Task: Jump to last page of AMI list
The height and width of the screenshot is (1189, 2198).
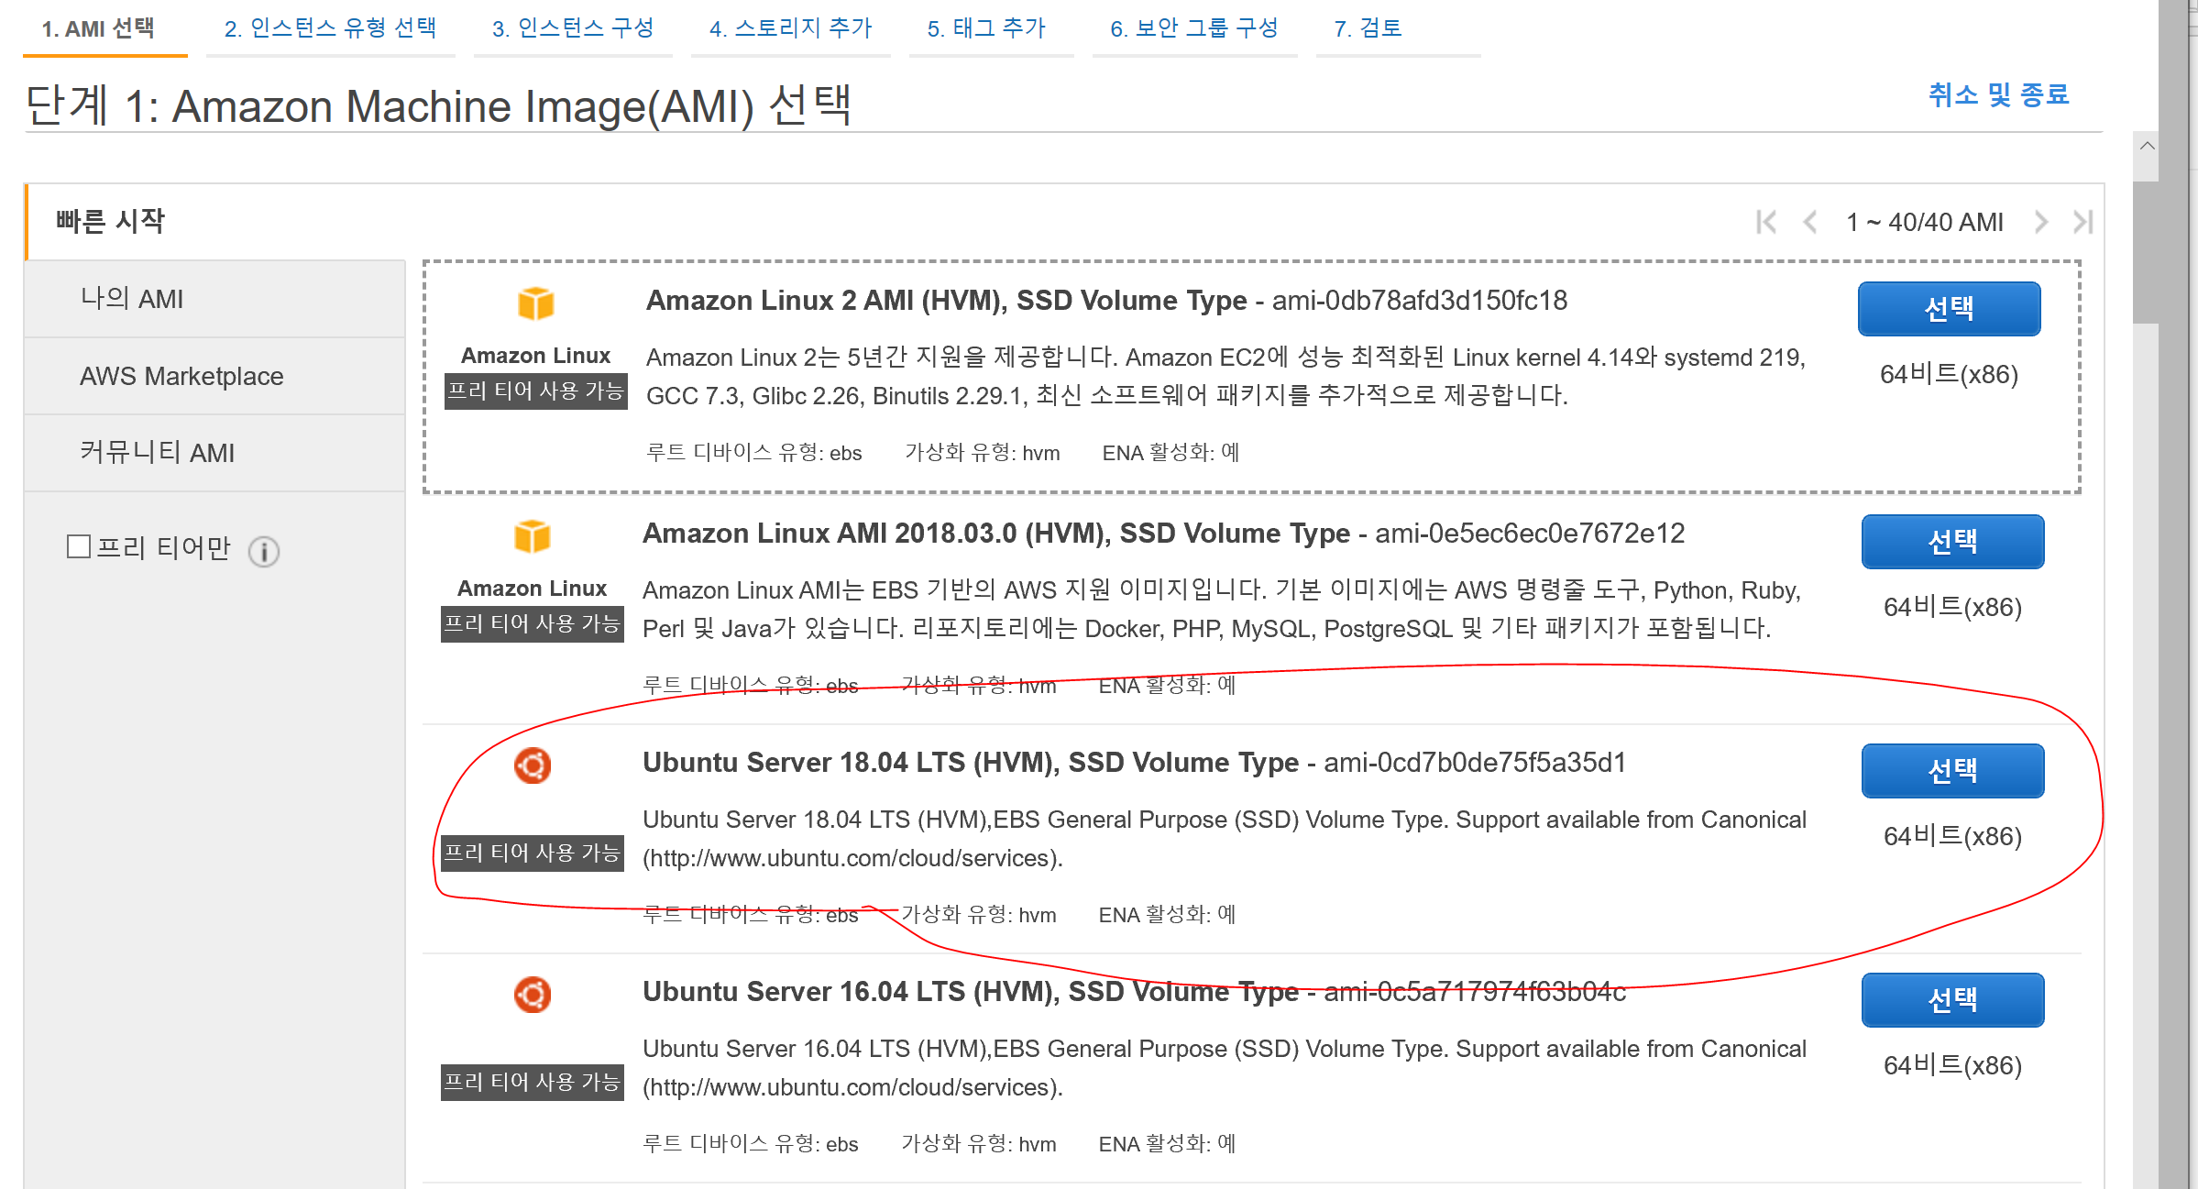Action: coord(2083,222)
